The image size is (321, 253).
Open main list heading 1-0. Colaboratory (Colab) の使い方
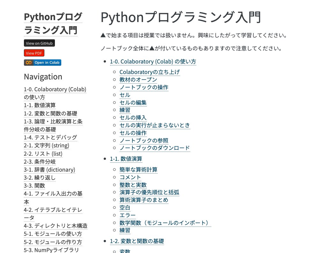(153, 61)
